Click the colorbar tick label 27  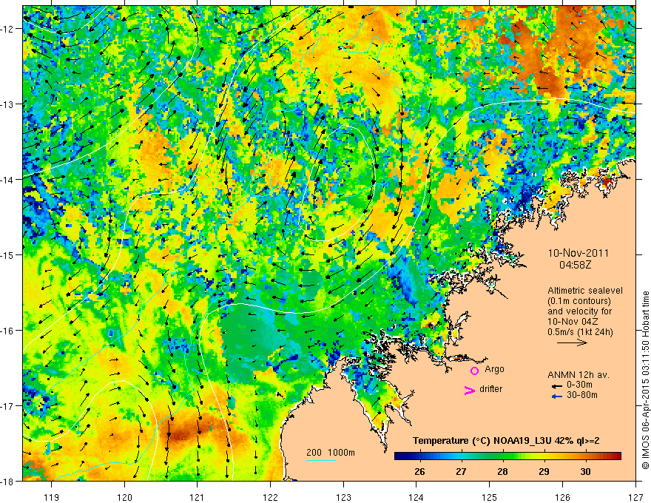461,471
